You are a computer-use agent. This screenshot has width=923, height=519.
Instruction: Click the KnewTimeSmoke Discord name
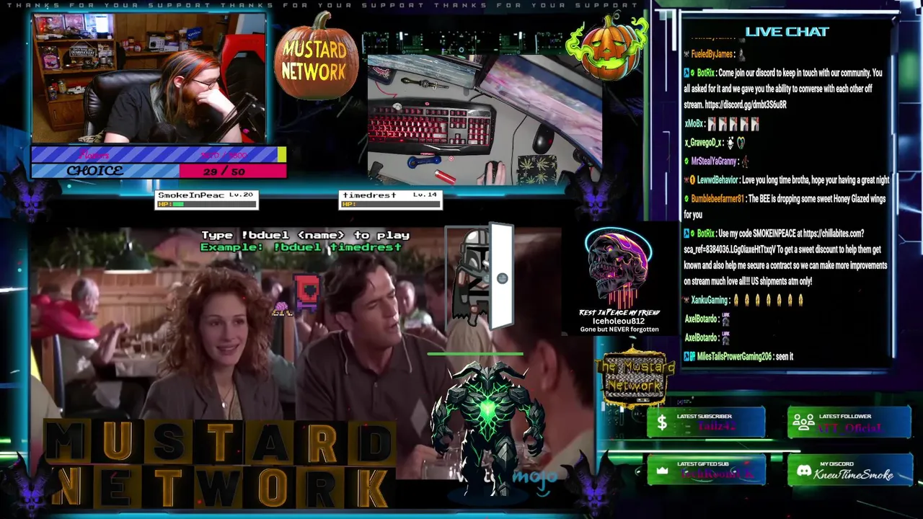(x=853, y=475)
